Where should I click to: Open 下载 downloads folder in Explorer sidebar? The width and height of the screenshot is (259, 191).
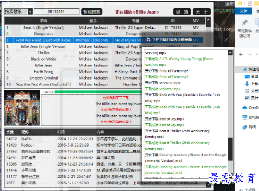coord(252,84)
